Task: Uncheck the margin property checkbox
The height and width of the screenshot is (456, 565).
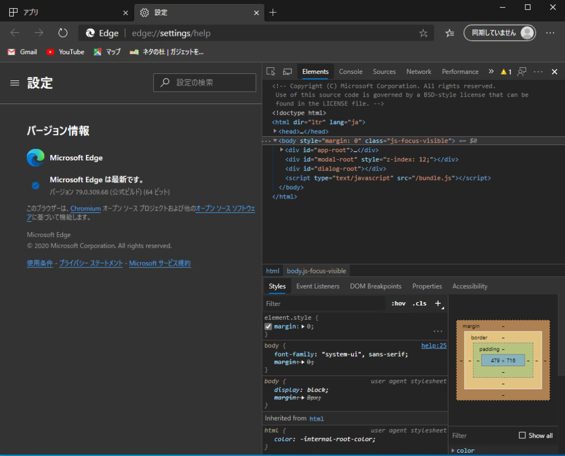Action: pyautogui.click(x=268, y=326)
